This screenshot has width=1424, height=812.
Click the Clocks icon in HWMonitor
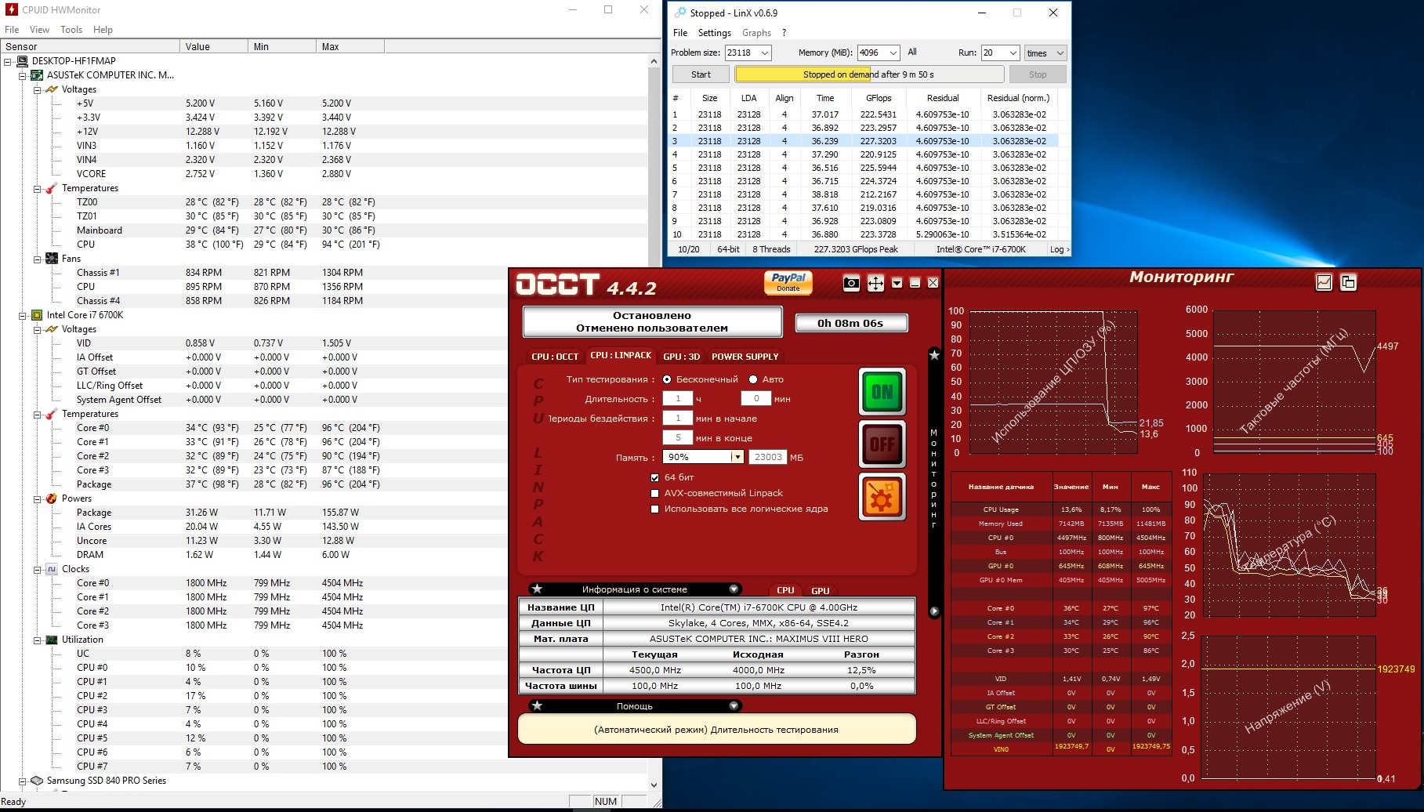52,569
